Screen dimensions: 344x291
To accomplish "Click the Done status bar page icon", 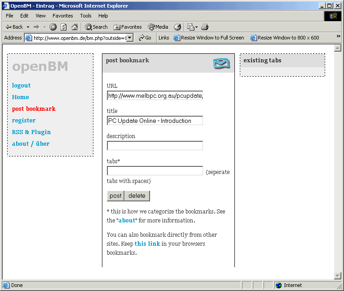I will tap(6, 285).
